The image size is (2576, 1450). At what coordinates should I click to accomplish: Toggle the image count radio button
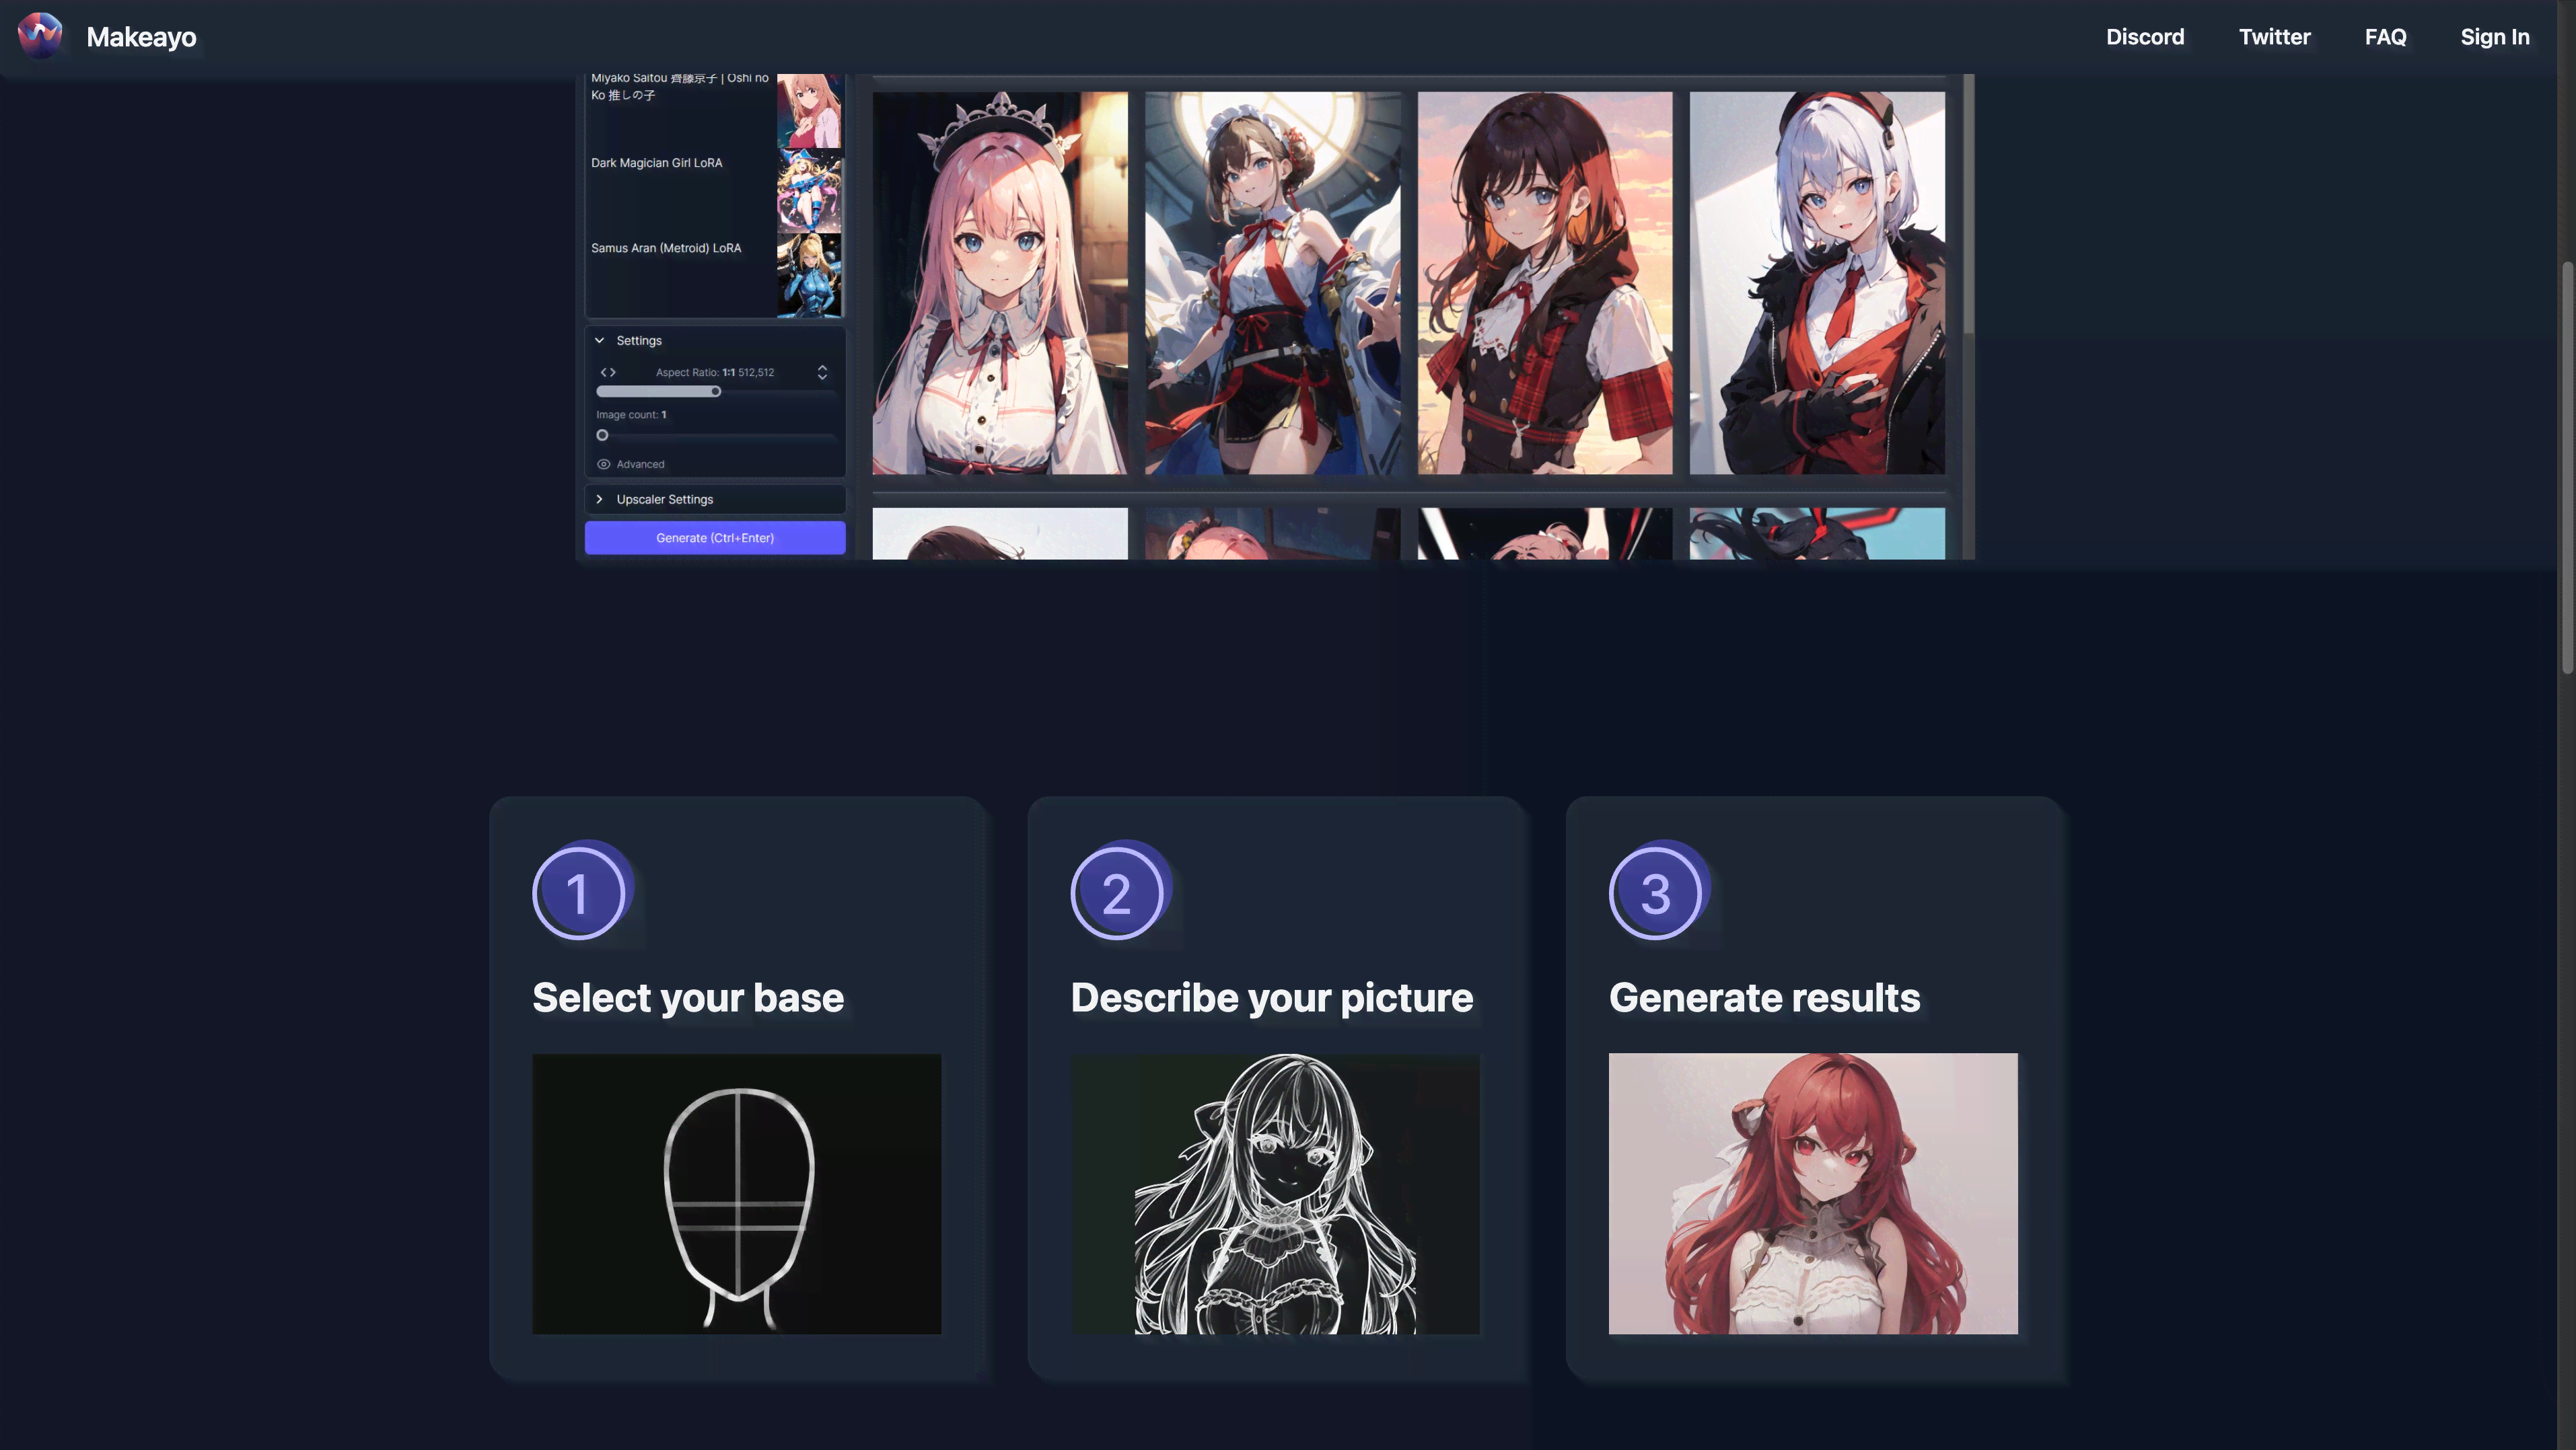click(602, 433)
